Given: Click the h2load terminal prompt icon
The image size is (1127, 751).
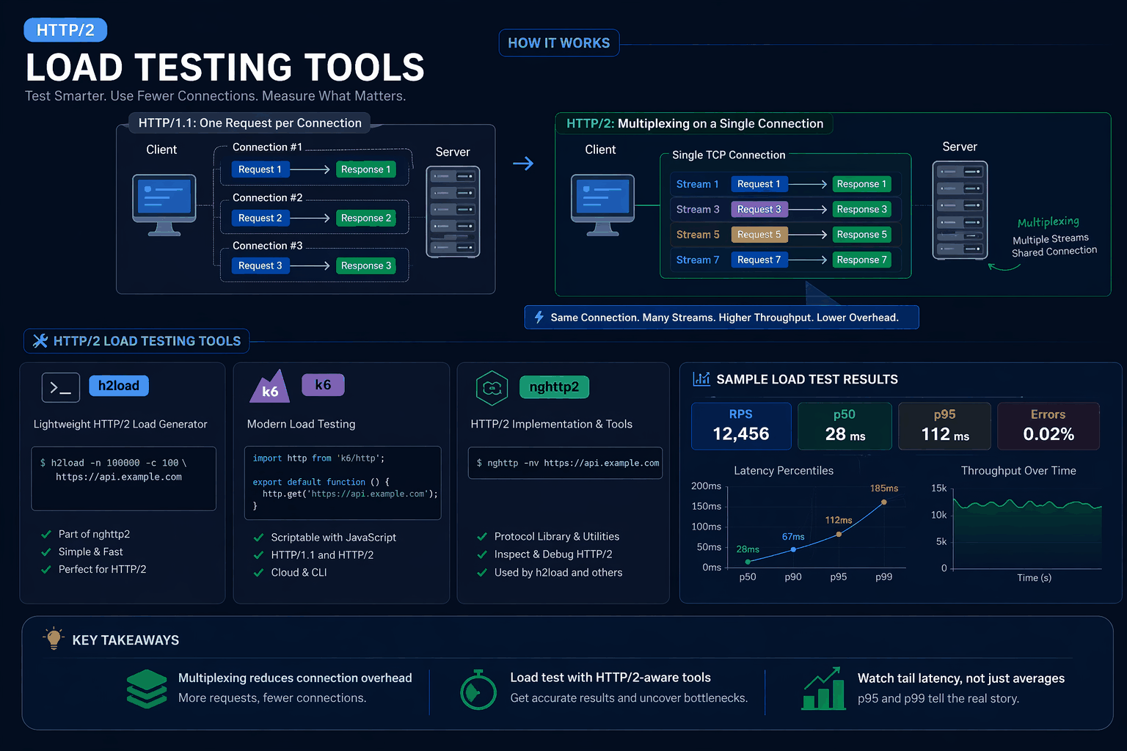Looking at the screenshot, I should click(61, 387).
